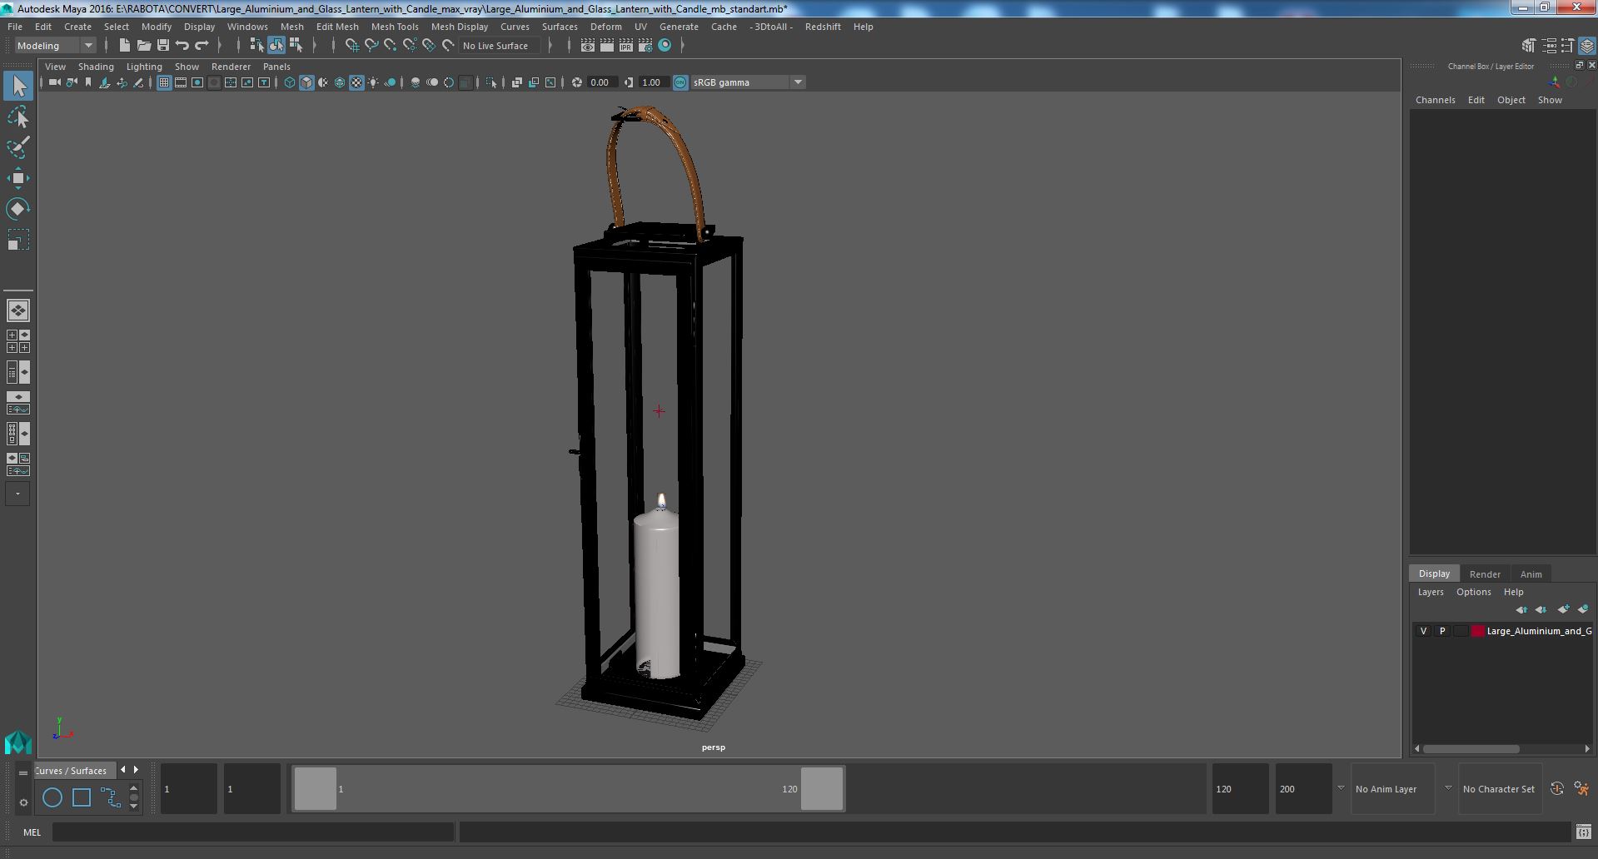Select the arrow Select tool in toolbox

click(x=18, y=86)
